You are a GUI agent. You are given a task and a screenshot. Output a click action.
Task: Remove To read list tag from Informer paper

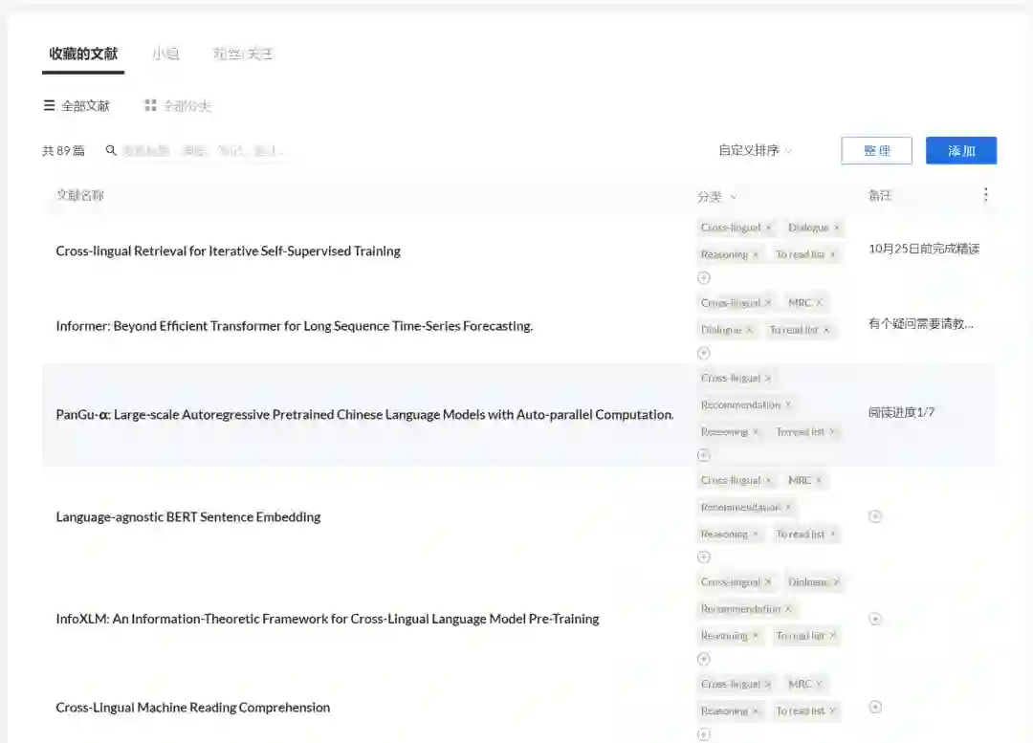coord(826,330)
